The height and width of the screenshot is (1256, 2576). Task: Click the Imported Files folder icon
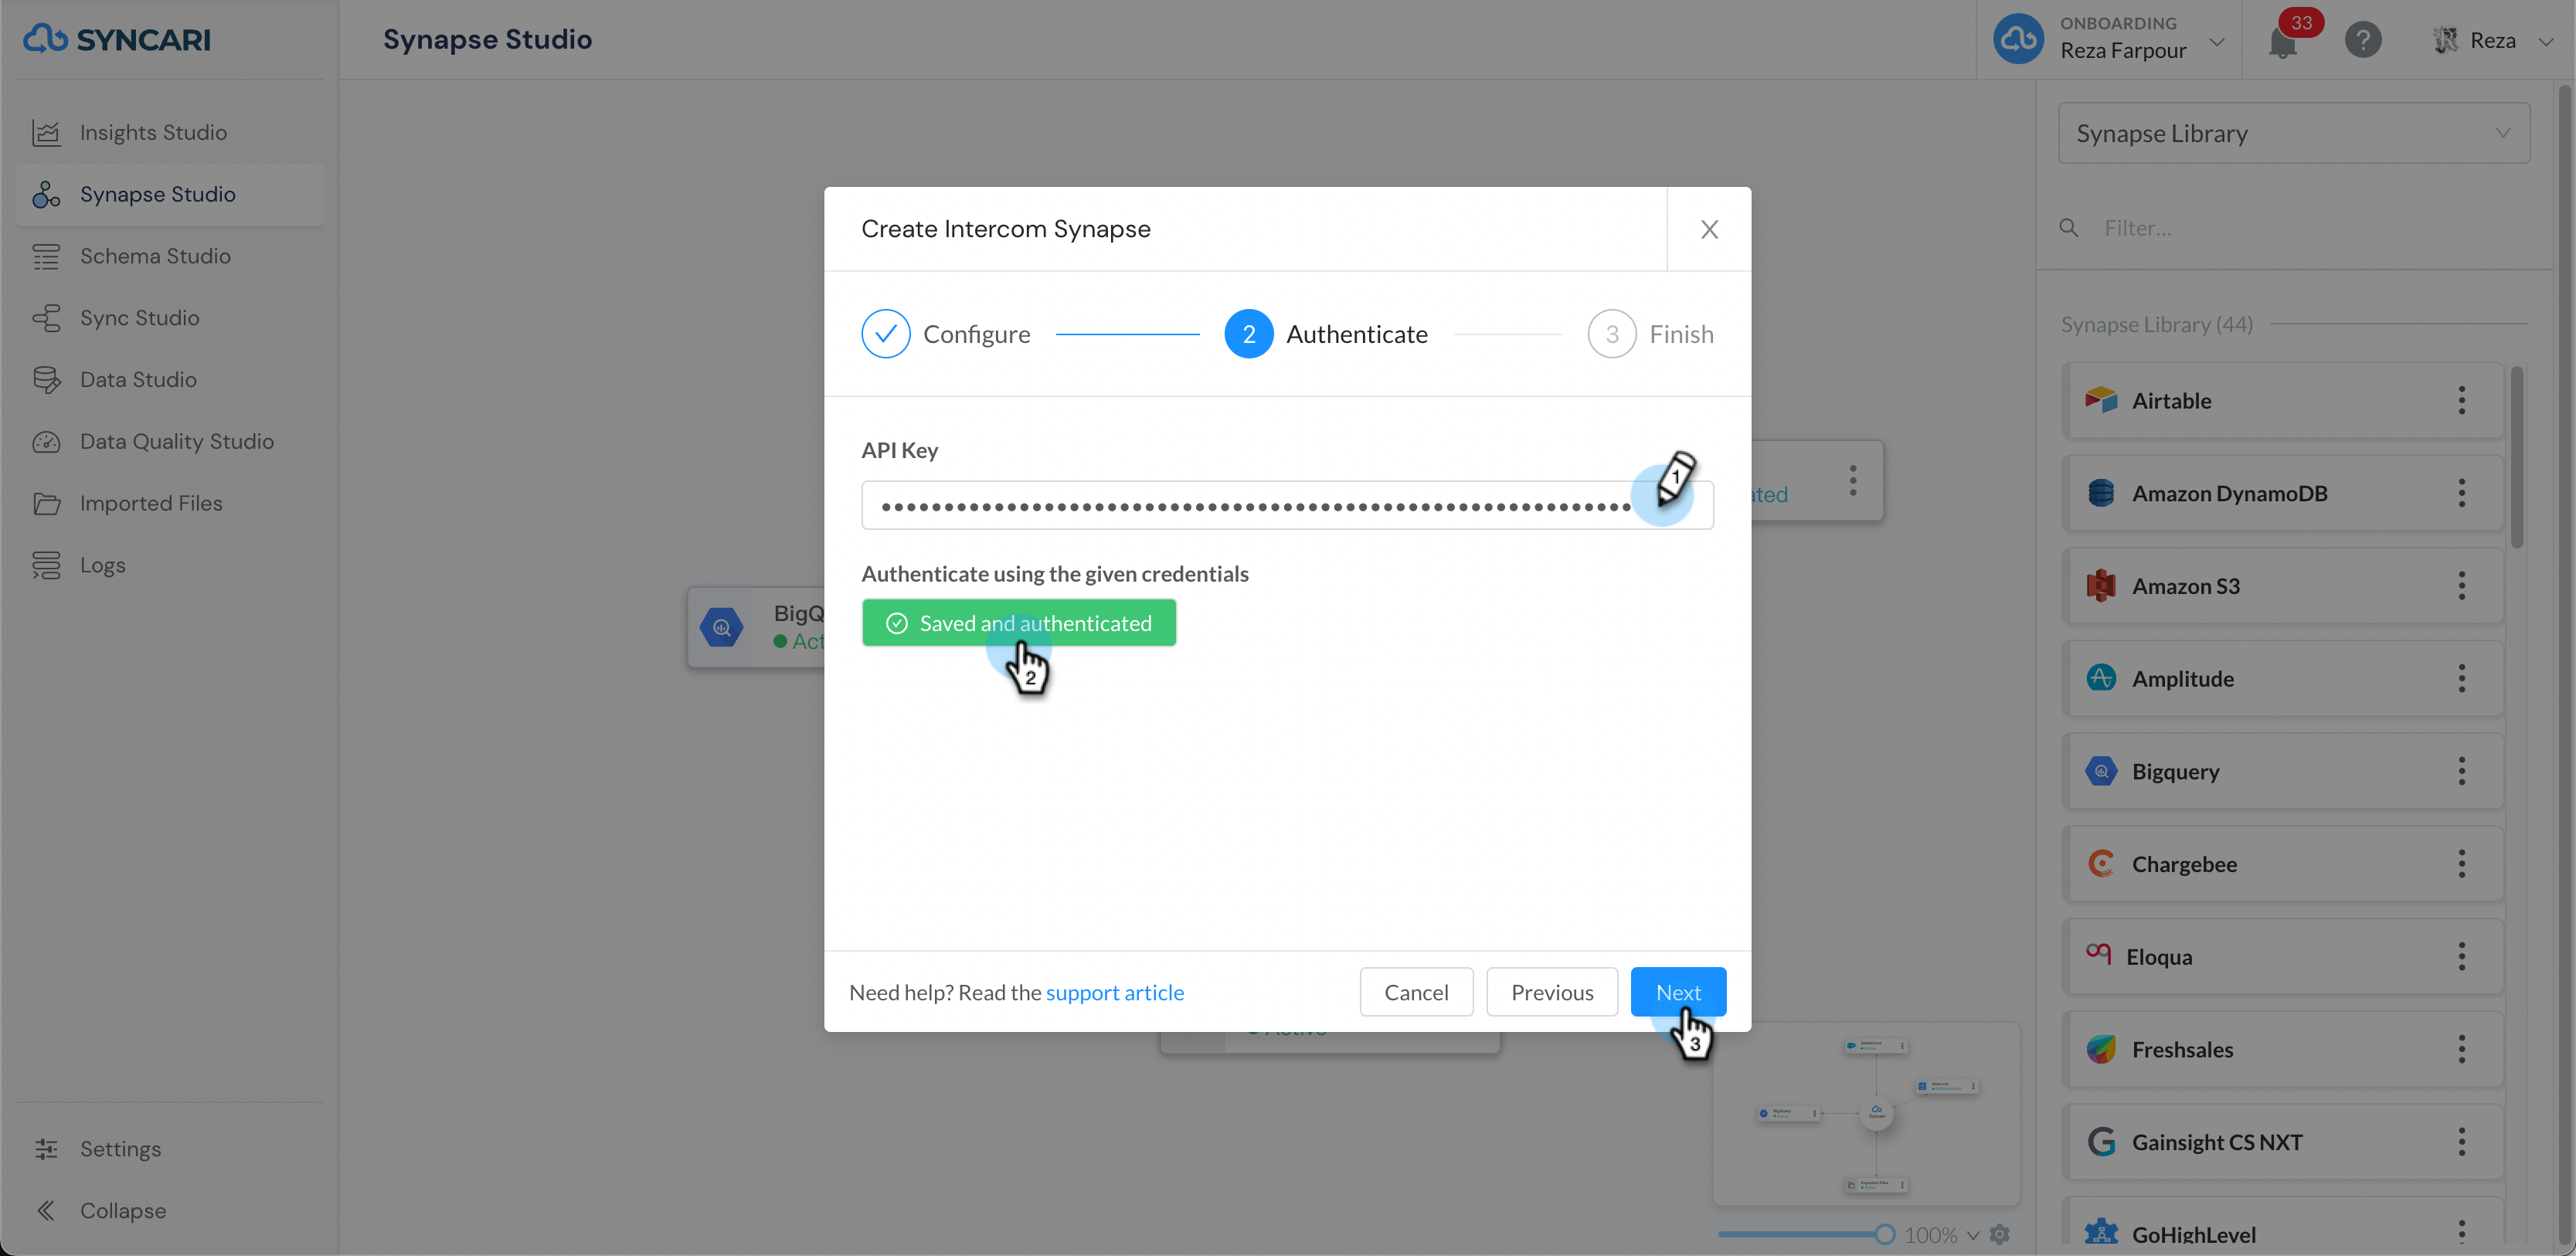pos(46,504)
